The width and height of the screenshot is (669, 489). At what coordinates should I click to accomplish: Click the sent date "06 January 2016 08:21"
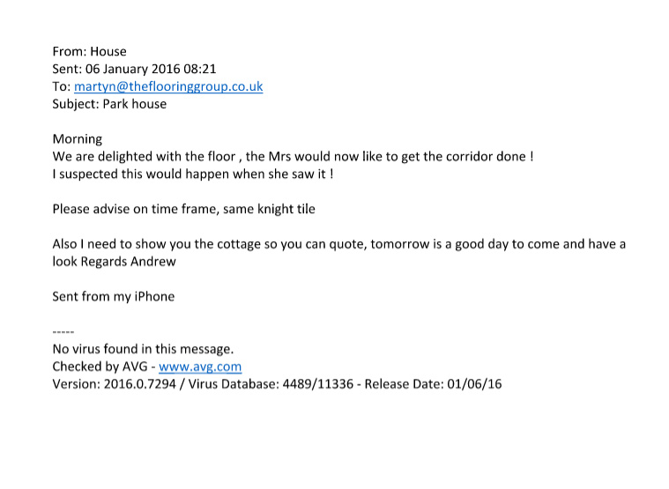click(151, 70)
